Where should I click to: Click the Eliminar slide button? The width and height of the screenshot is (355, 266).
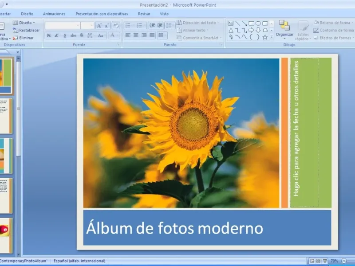pyautogui.click(x=23, y=38)
